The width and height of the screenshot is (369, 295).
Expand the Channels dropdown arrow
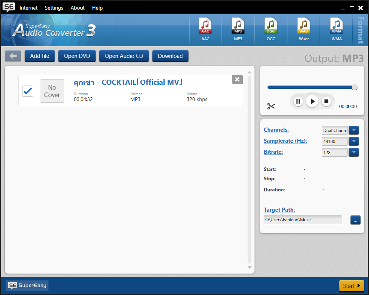click(x=354, y=130)
